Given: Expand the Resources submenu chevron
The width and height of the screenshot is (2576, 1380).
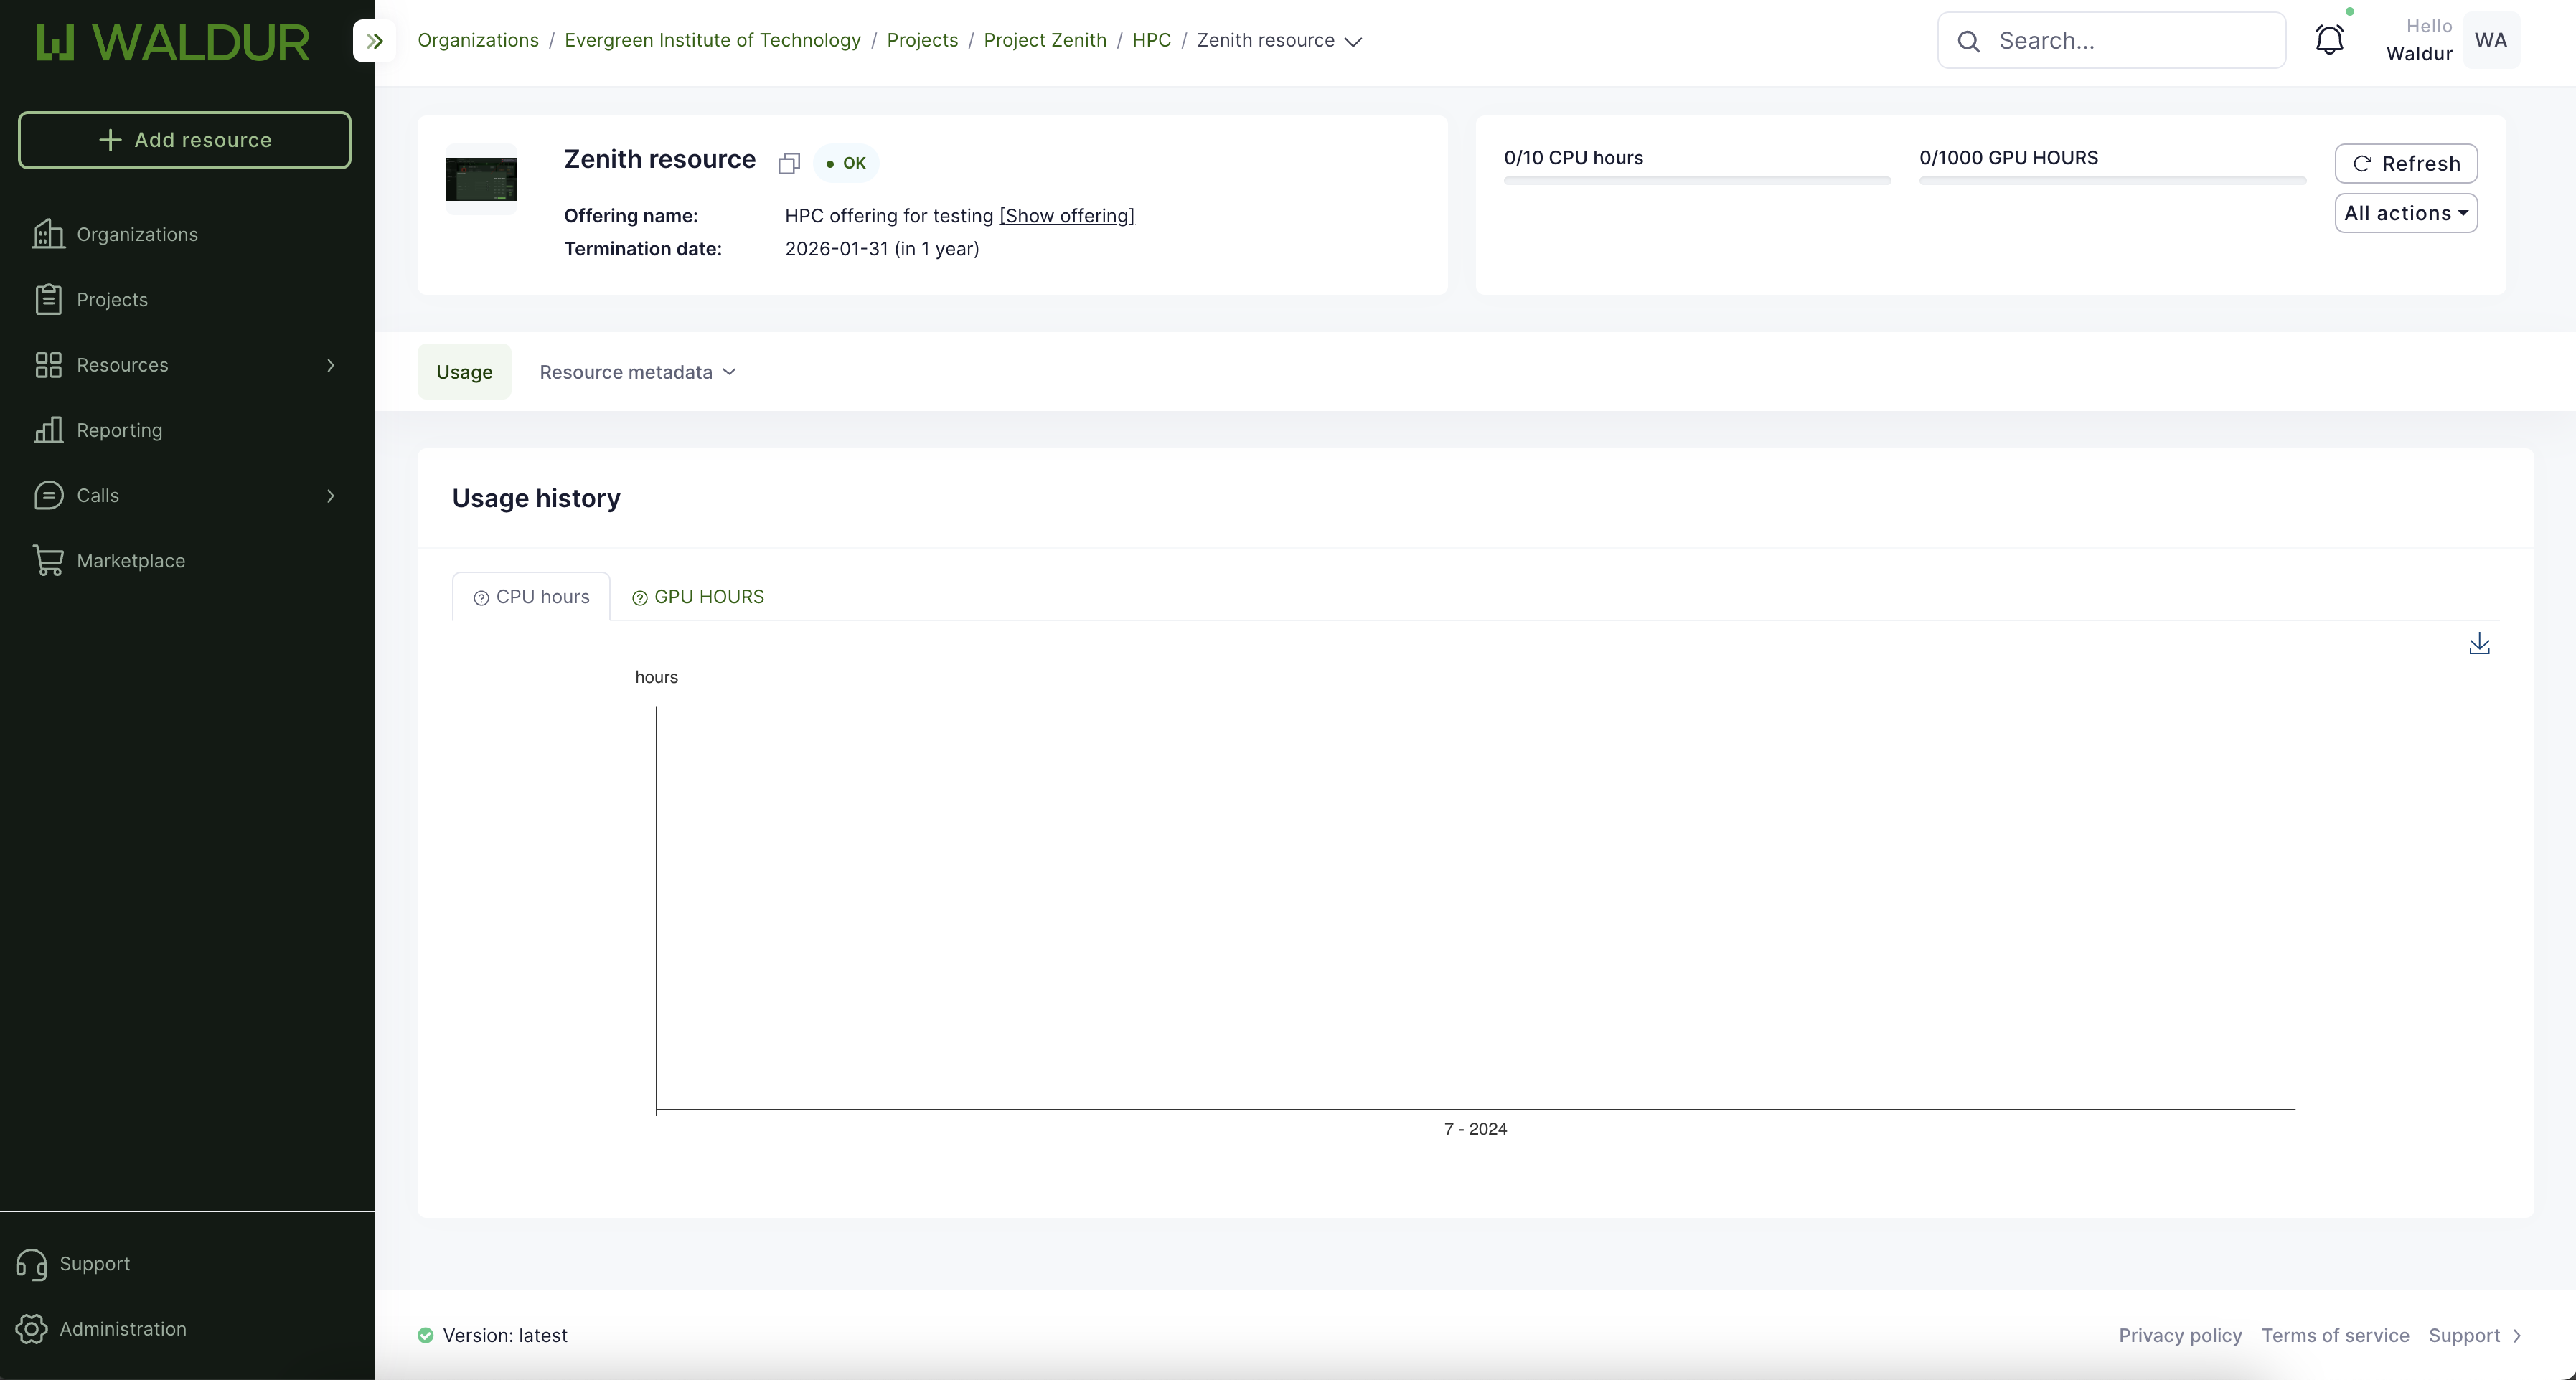Looking at the screenshot, I should coord(331,365).
